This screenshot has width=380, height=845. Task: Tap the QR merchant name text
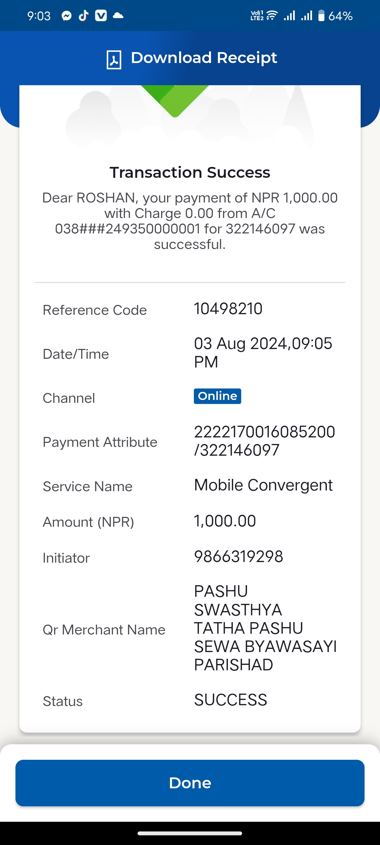(x=265, y=628)
